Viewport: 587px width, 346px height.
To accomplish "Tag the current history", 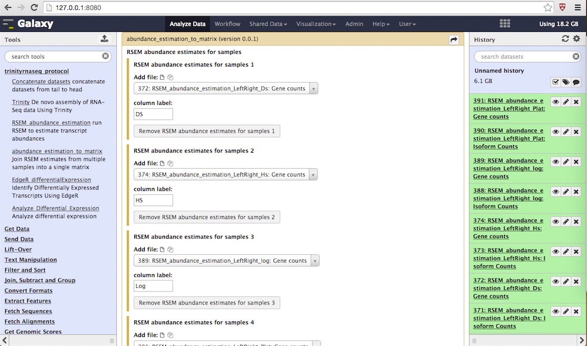I will tap(566, 82).
